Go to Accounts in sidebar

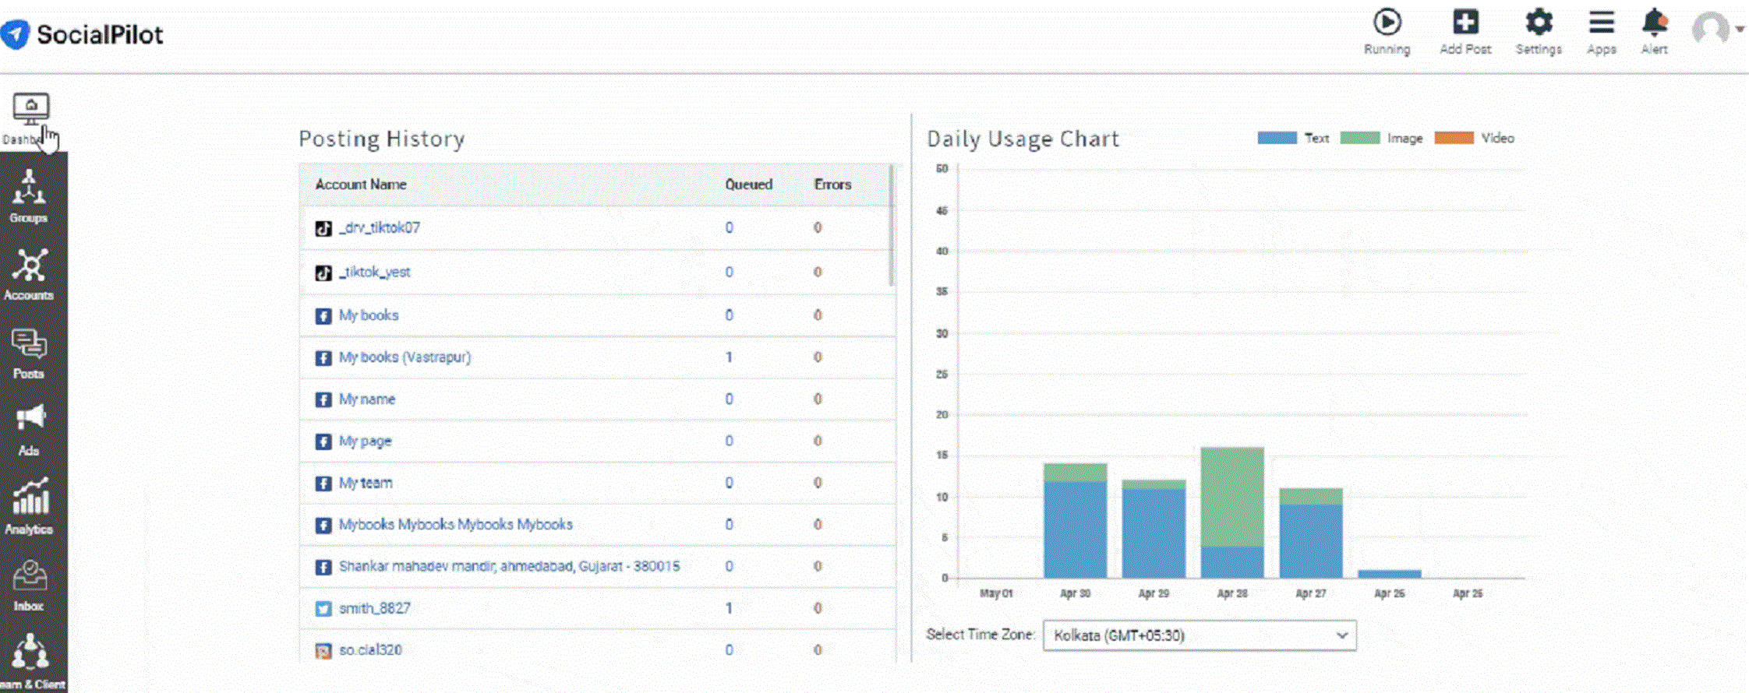(x=29, y=273)
